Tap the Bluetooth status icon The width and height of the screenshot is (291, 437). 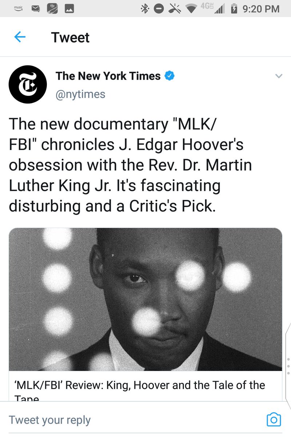(x=144, y=9)
